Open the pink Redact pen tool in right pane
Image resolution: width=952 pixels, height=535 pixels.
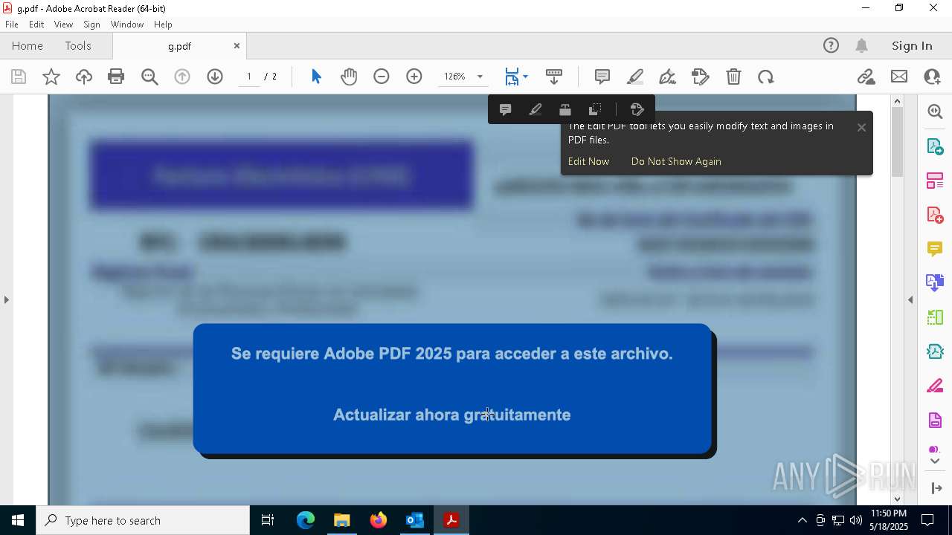pyautogui.click(x=935, y=386)
